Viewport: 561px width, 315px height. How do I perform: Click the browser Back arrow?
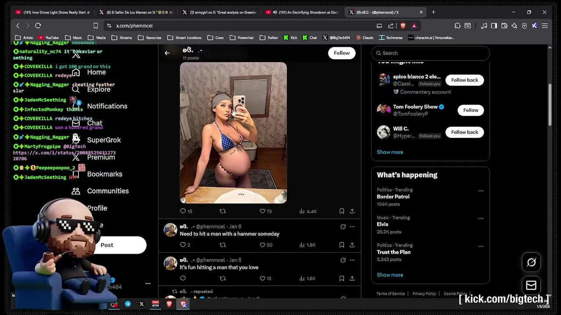18,26
